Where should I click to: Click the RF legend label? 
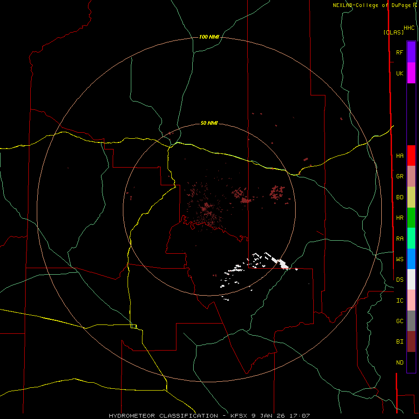399,52
